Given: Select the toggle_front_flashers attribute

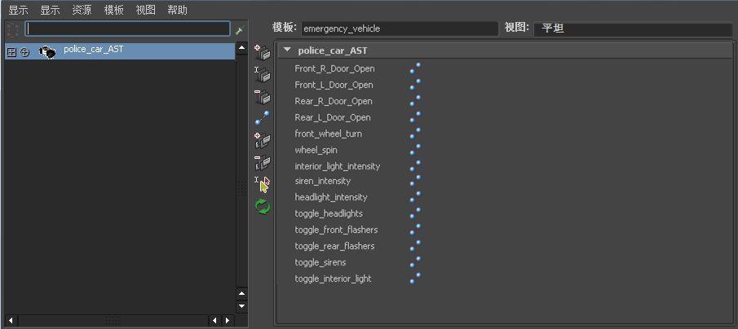Looking at the screenshot, I should 336,230.
